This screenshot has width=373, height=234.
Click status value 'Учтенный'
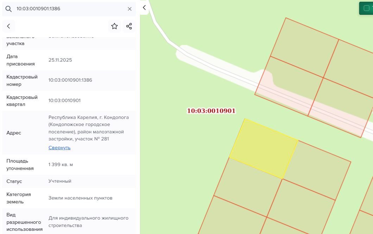tap(60, 181)
